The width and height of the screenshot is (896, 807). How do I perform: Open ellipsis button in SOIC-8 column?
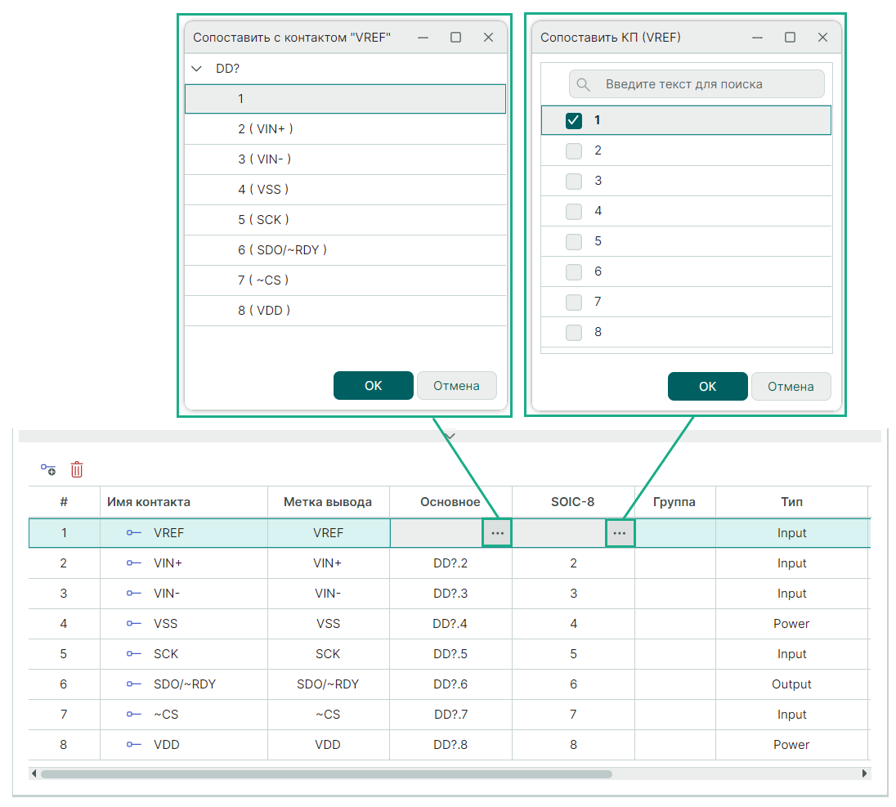(620, 533)
